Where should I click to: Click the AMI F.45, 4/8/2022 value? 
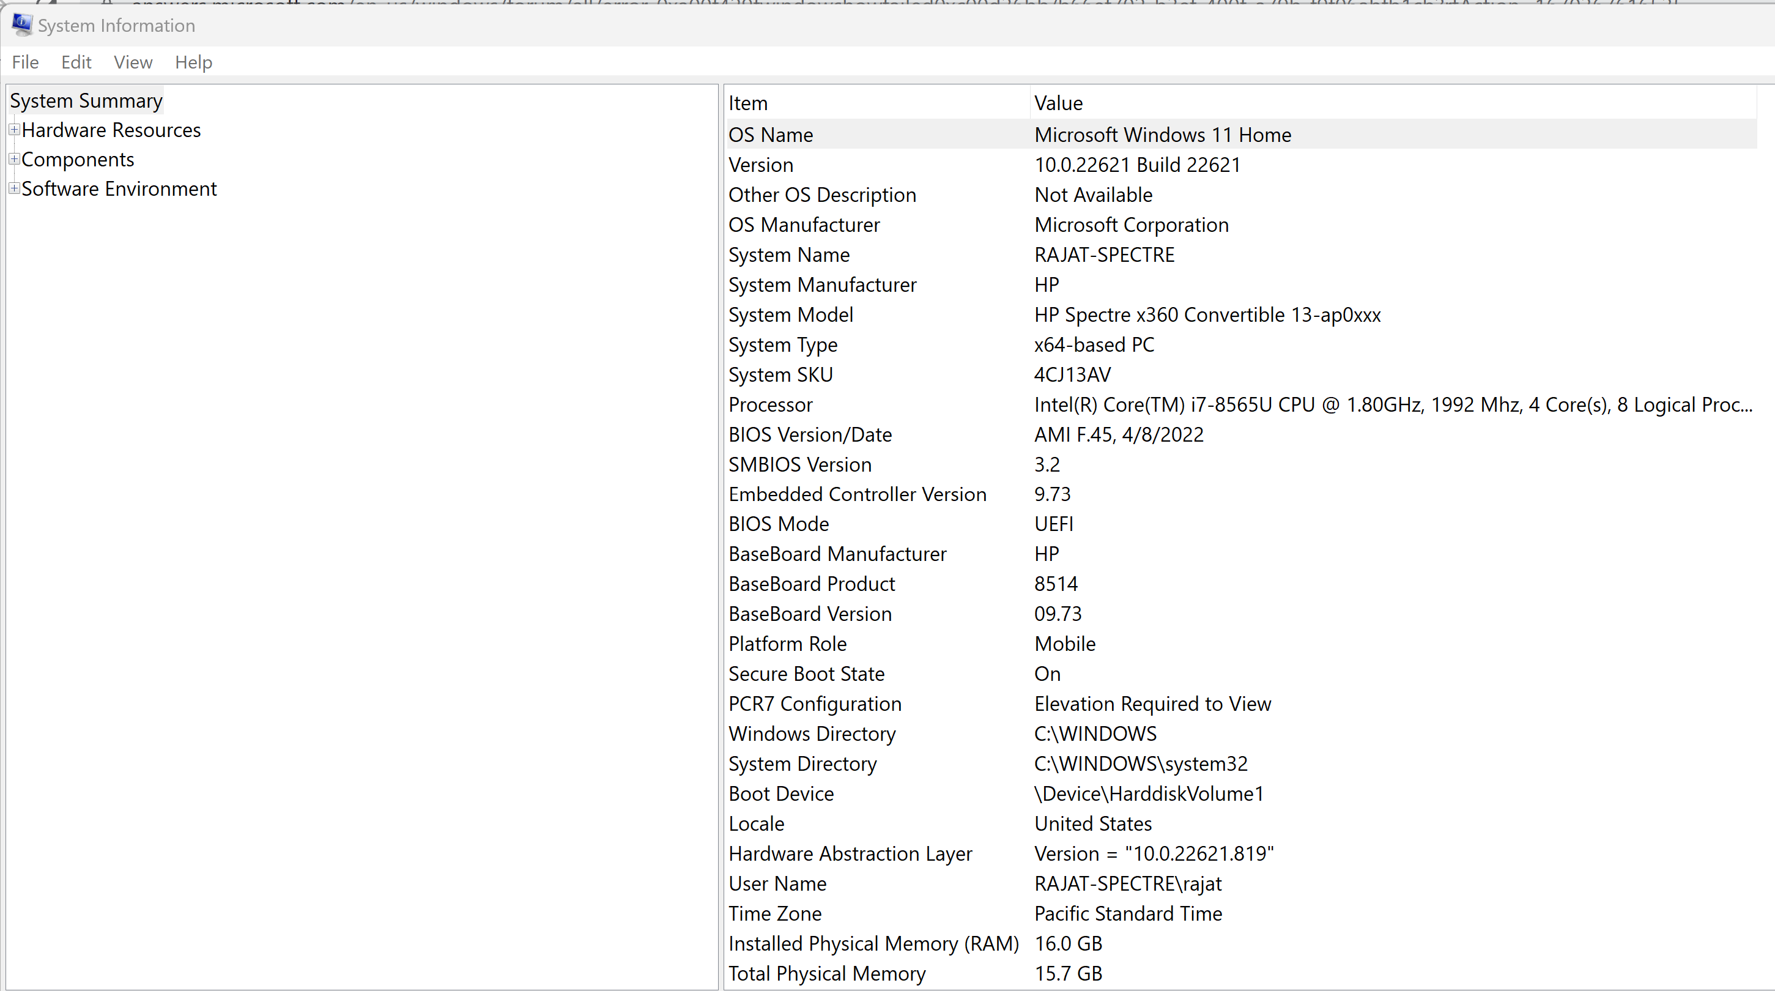[1118, 434]
